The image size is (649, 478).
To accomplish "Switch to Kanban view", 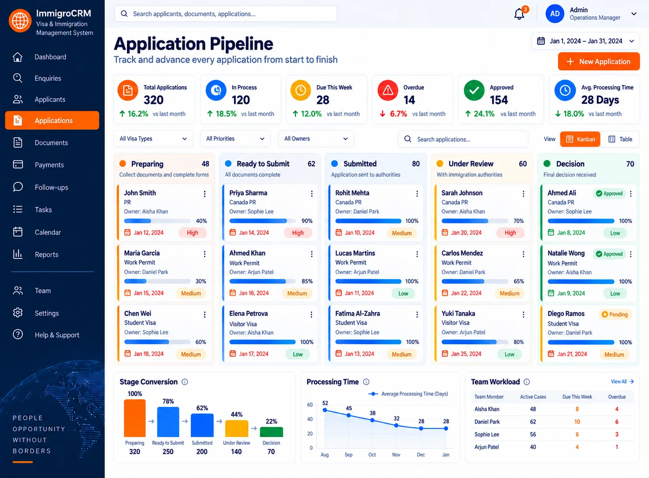I will coord(580,139).
